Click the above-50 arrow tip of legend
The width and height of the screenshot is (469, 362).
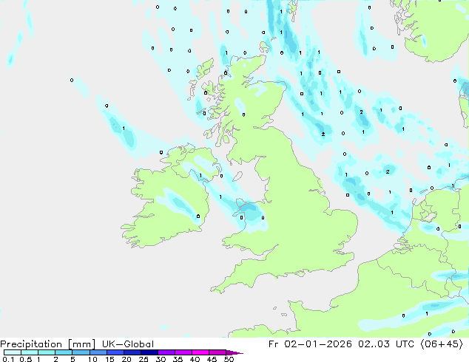(234, 352)
